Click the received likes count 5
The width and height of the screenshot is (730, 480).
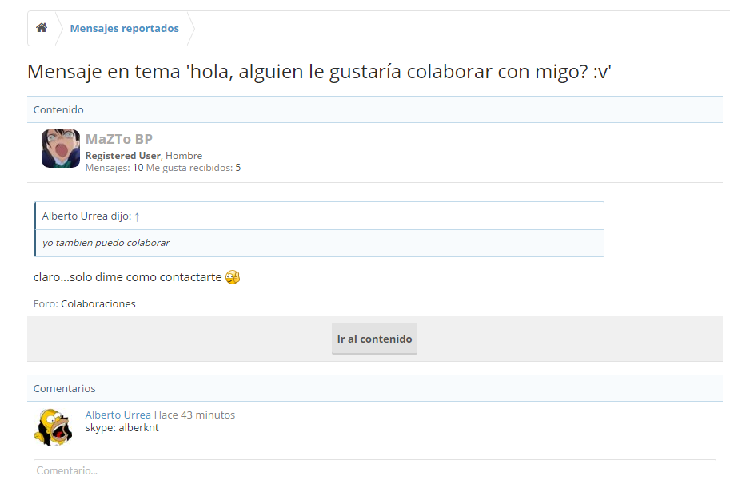point(237,168)
